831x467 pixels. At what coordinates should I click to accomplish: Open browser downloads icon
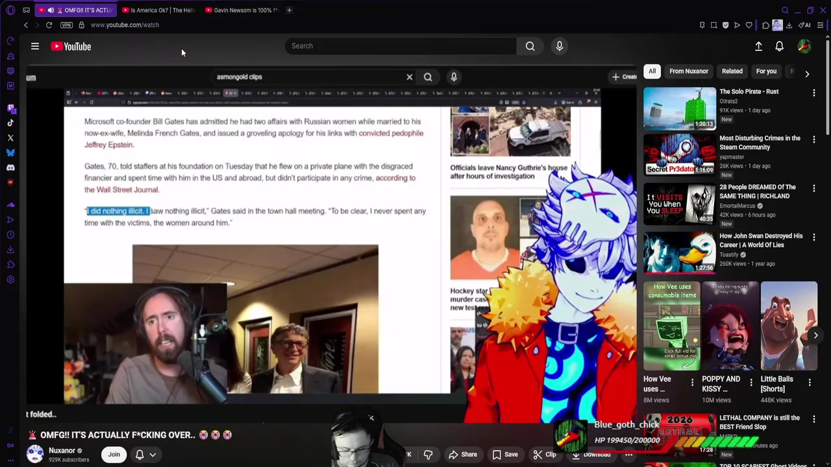[789, 25]
